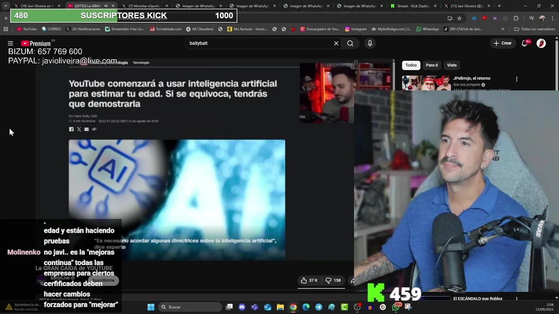Share article via Facebook icon
The height and width of the screenshot is (314, 559).
point(71,129)
